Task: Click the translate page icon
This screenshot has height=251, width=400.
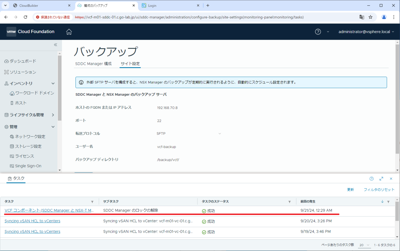Action: tap(362, 17)
